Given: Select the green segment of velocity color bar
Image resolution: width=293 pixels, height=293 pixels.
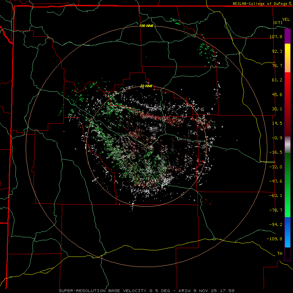Looking at the screenshot, I should click(287, 185).
